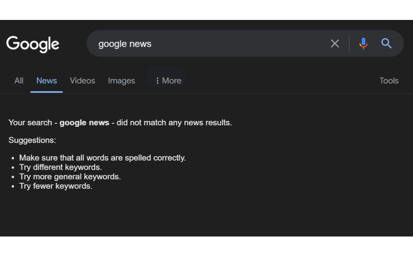The width and height of the screenshot is (413, 275).
Task: Open the Tools filter options
Action: point(389,81)
